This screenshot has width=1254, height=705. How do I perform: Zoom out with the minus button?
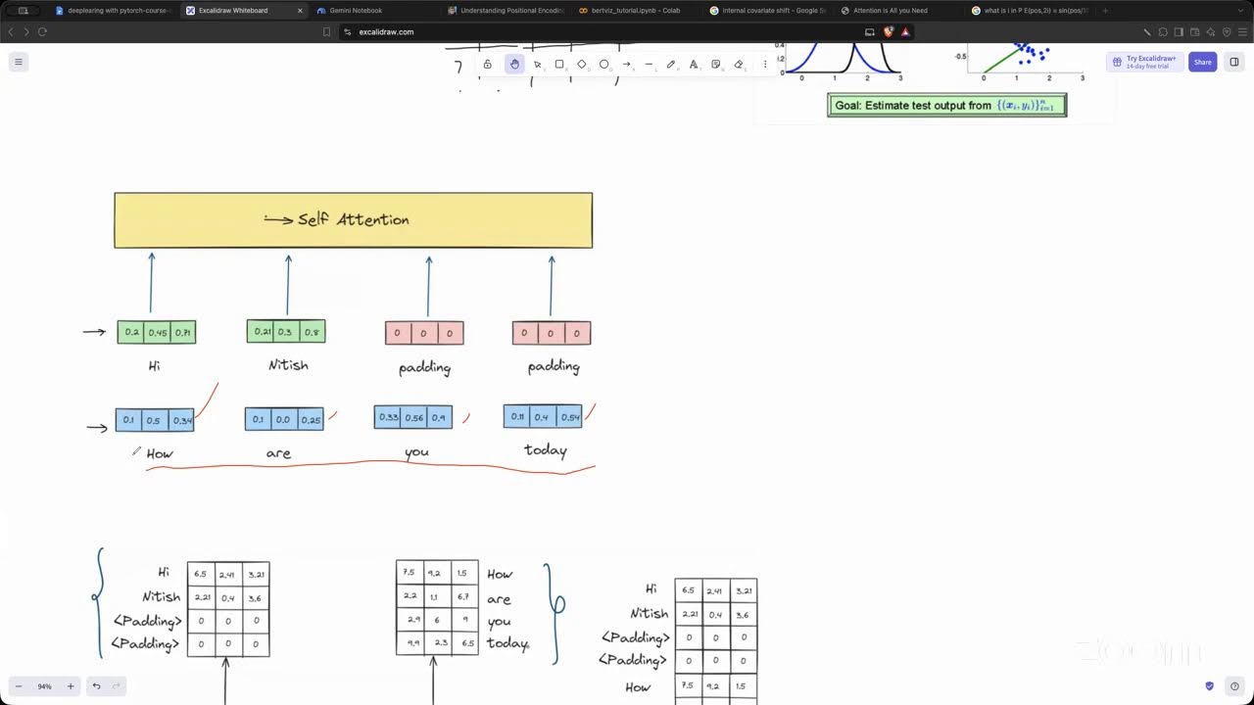(19, 686)
